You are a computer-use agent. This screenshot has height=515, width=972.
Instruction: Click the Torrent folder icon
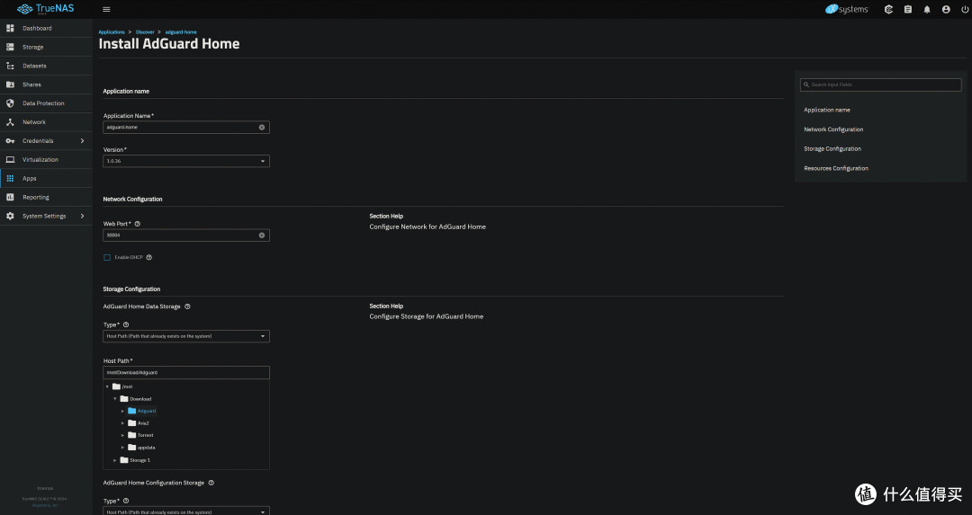pyautogui.click(x=131, y=435)
